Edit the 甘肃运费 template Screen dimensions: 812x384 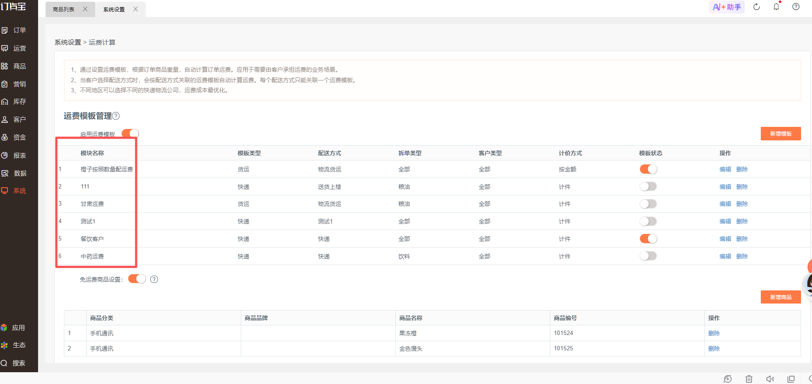click(725, 204)
